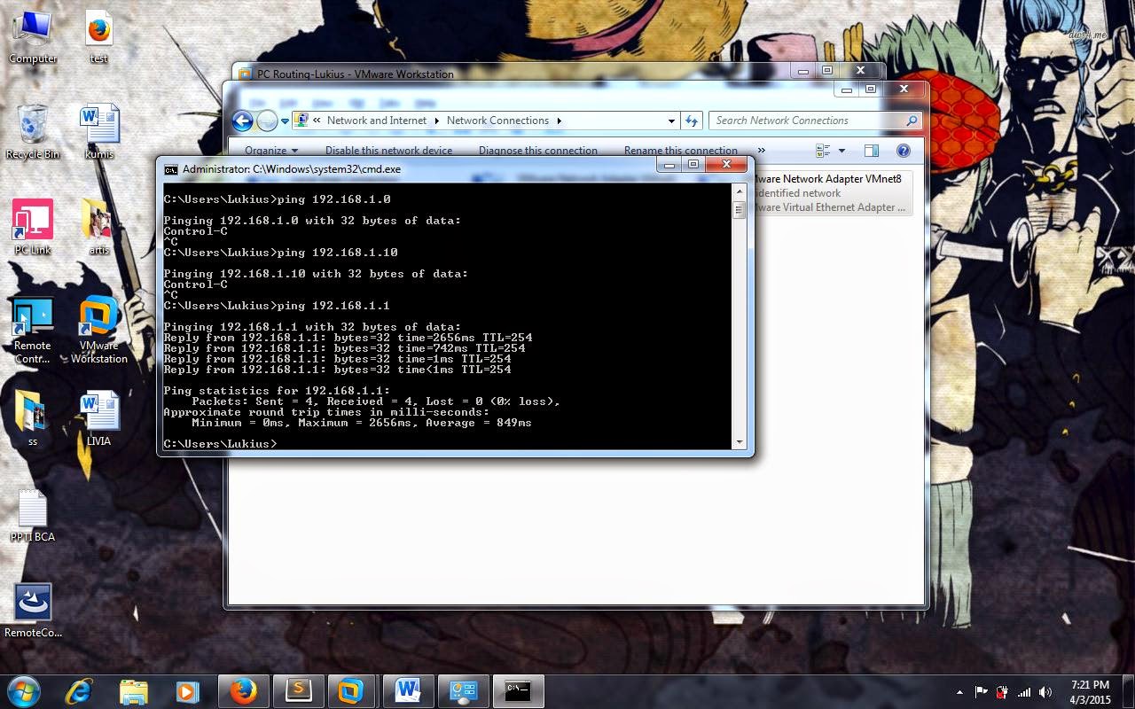Open Network Connections help icon
This screenshot has width=1135, height=709.
click(x=904, y=151)
